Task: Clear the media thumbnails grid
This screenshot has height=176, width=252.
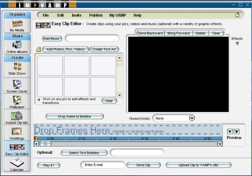Action: click(x=109, y=101)
